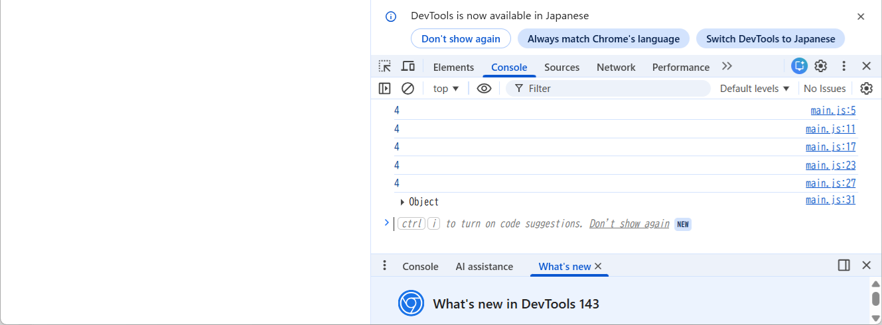The height and width of the screenshot is (325, 882).
Task: Open console settings gear next to No Issues
Action: click(866, 89)
